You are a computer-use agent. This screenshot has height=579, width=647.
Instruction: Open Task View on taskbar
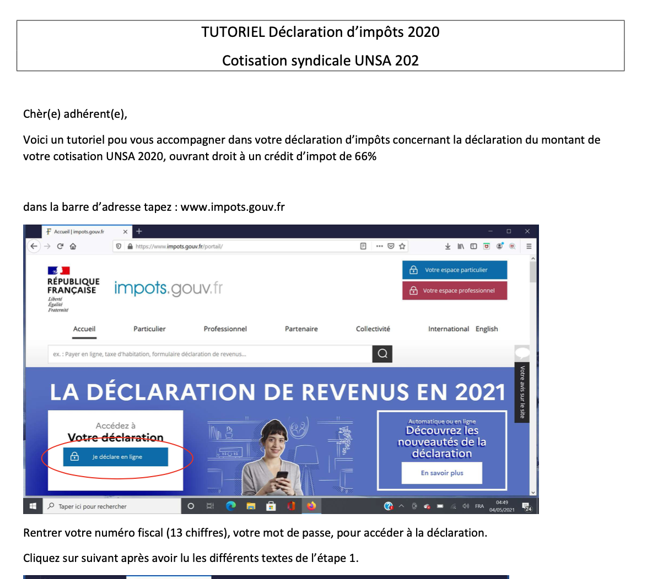tap(210, 506)
